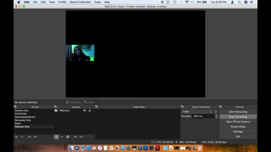Open the Scene Collection menu
The image size is (271, 152).
(80, 2)
